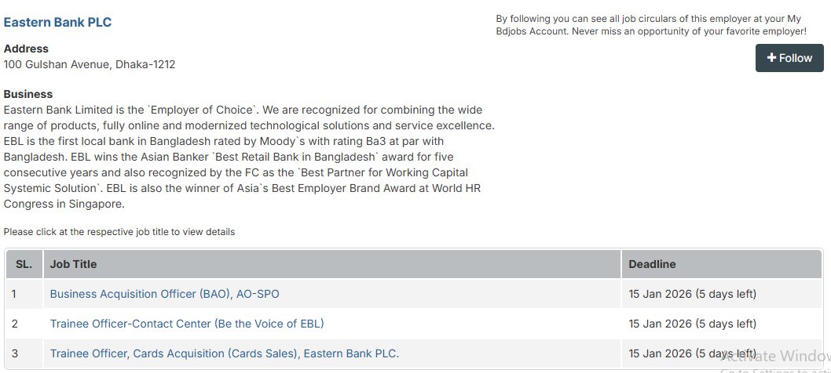View Trainee Officer, Cards Acquisition job
Screen dimensions: 831x373
[224, 353]
